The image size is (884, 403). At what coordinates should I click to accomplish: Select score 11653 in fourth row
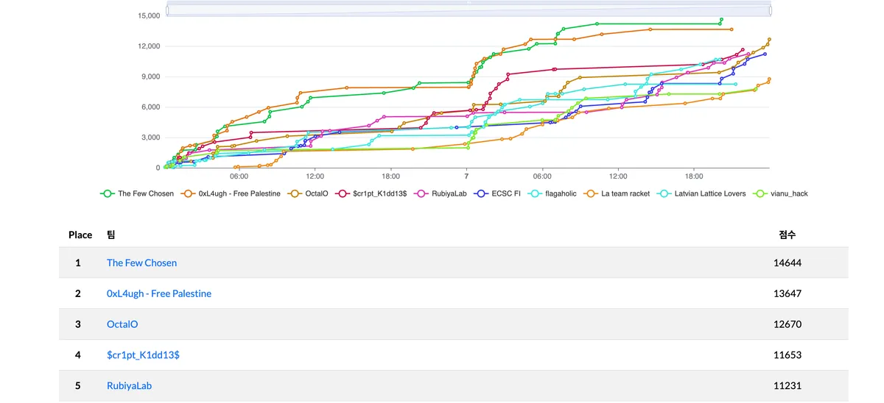click(x=787, y=355)
